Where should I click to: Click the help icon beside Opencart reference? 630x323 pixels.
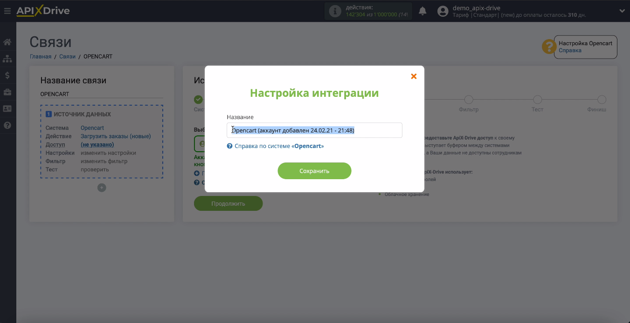[x=229, y=146]
